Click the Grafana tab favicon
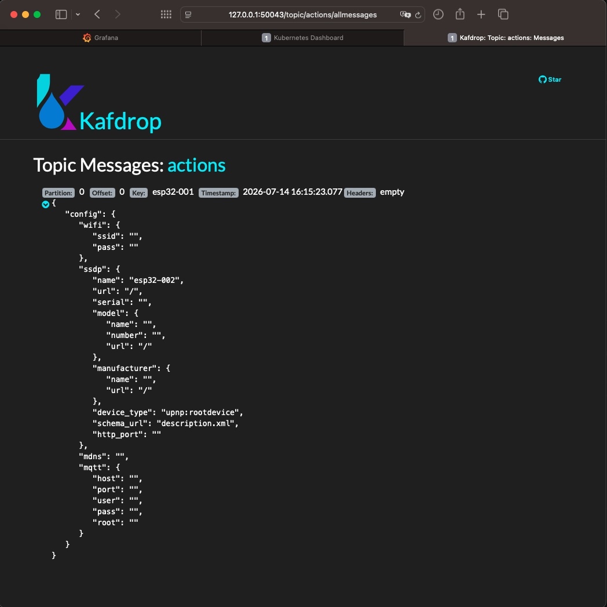Image resolution: width=607 pixels, height=607 pixels. click(x=87, y=38)
